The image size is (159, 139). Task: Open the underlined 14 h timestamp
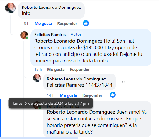click(x=50, y=95)
